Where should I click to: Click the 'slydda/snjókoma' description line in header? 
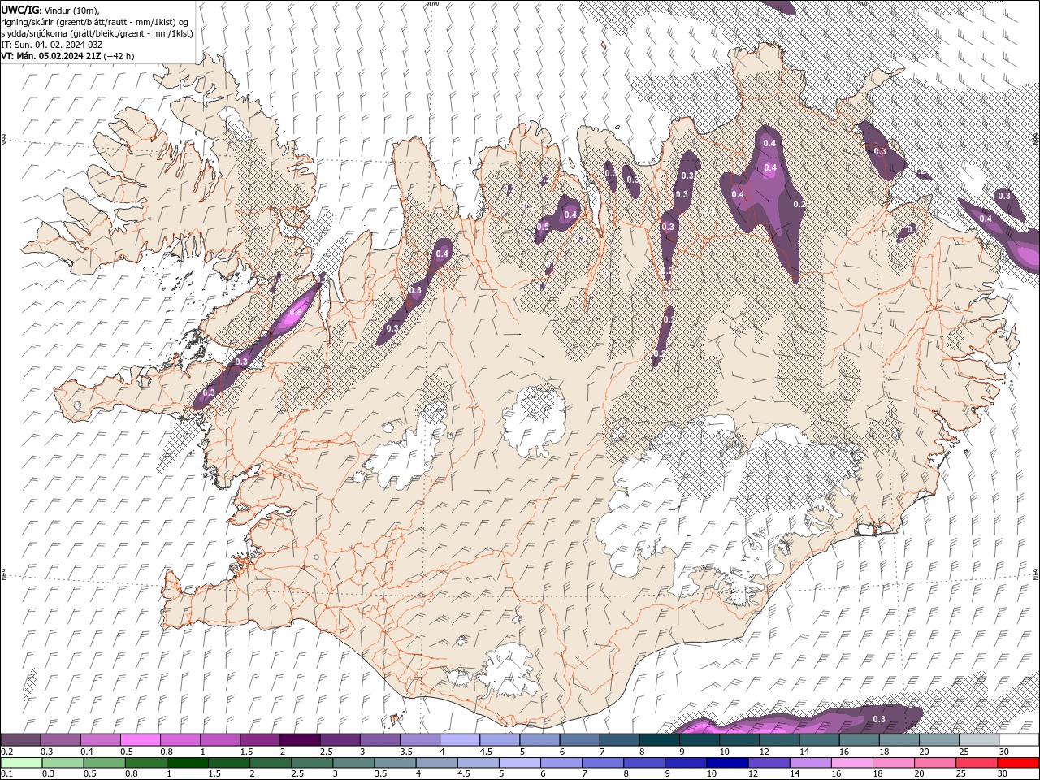coord(97,33)
